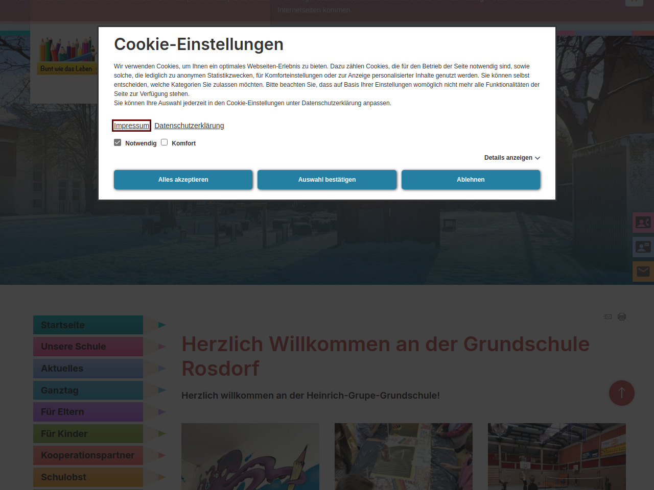Toggle the Notwendig checkbox
The image size is (654, 490).
[x=118, y=143]
